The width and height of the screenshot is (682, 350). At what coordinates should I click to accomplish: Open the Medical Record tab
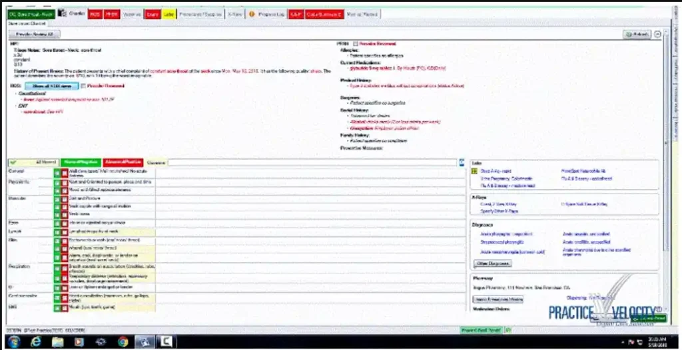tap(362, 15)
